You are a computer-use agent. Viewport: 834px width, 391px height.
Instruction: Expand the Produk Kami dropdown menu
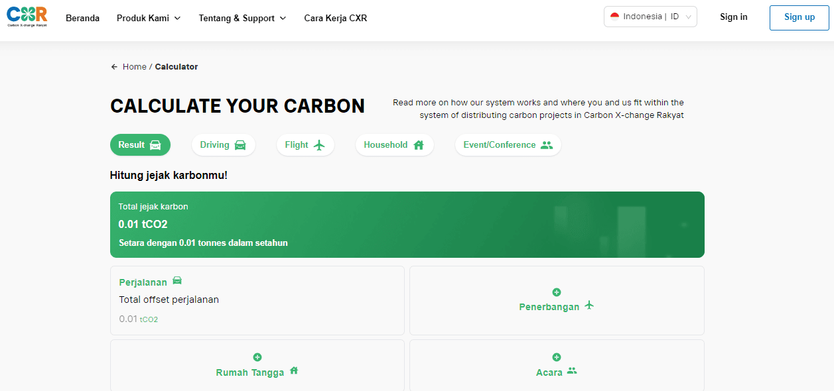(149, 18)
